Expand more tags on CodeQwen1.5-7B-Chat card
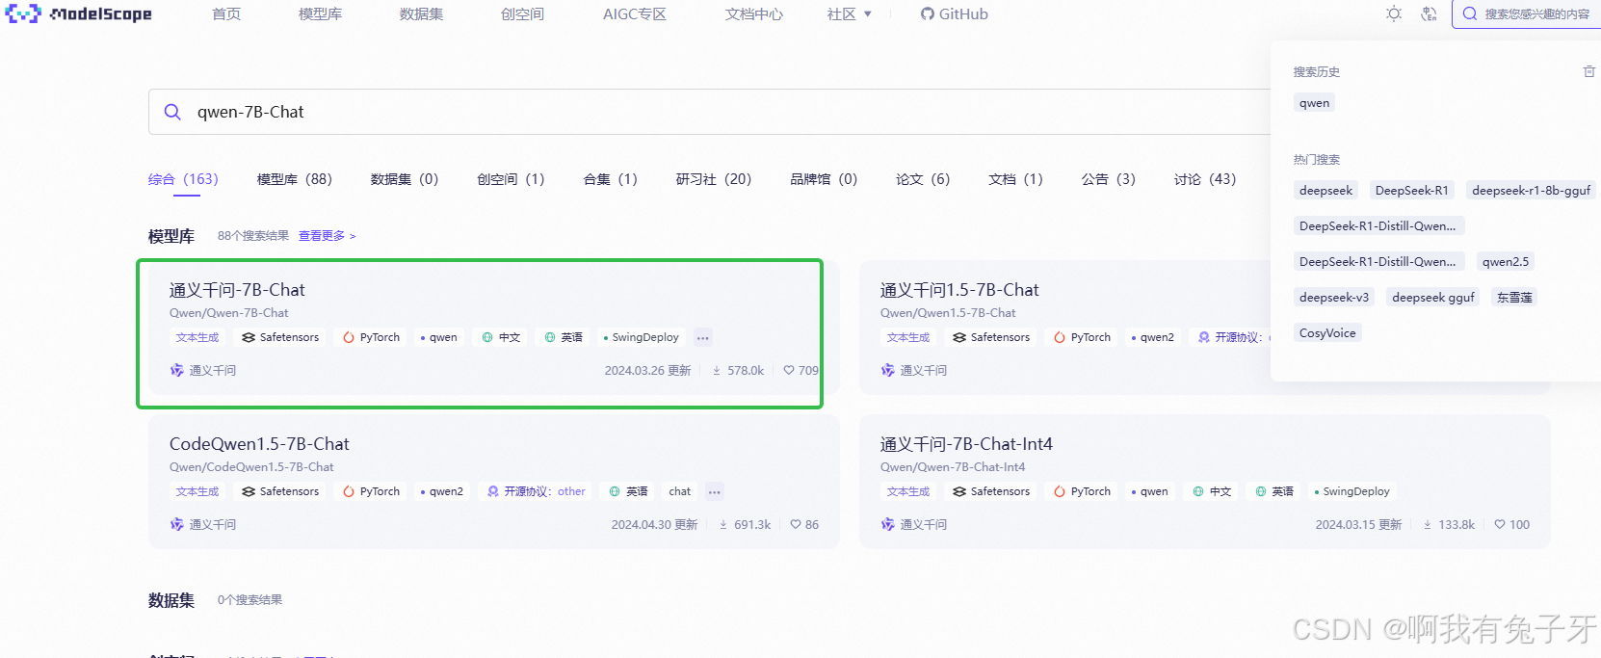Screen dimensions: 1601x658 coord(715,491)
